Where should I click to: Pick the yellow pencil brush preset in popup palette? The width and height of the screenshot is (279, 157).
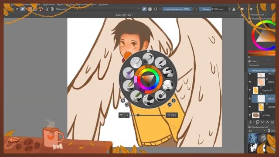(129, 85)
